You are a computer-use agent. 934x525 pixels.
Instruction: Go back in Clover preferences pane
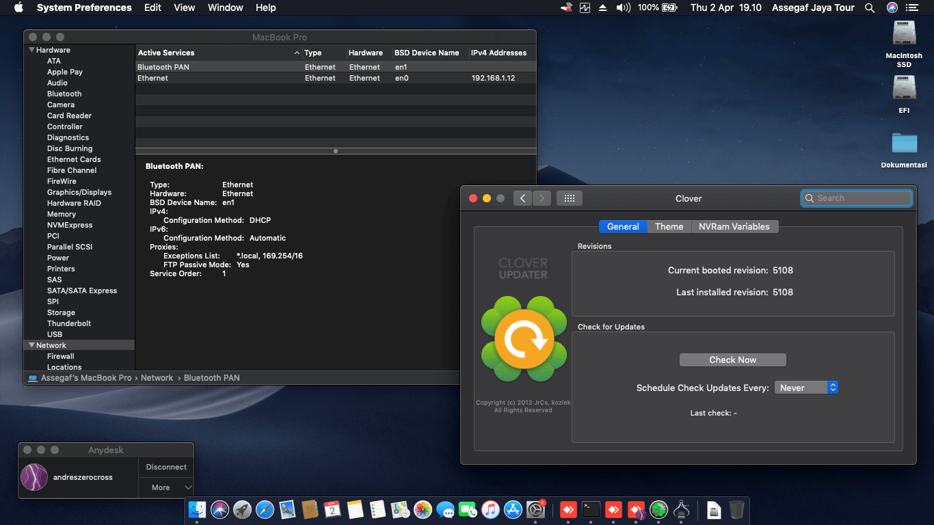[x=522, y=198]
